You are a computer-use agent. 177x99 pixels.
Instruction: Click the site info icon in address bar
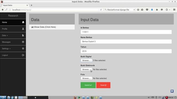click(x=10, y=10)
